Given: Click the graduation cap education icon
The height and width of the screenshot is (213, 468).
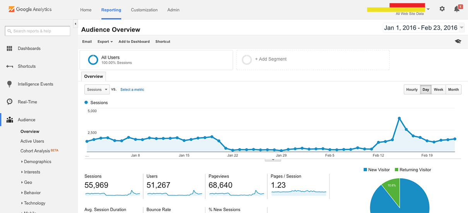Looking at the screenshot, I should click(x=458, y=41).
